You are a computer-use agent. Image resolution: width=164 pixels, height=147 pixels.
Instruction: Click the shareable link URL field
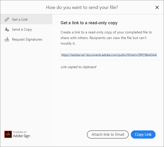[109, 55]
